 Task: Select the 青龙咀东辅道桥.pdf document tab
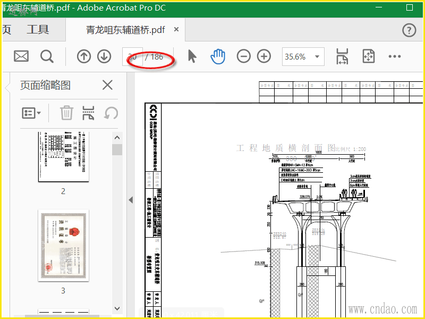click(125, 30)
